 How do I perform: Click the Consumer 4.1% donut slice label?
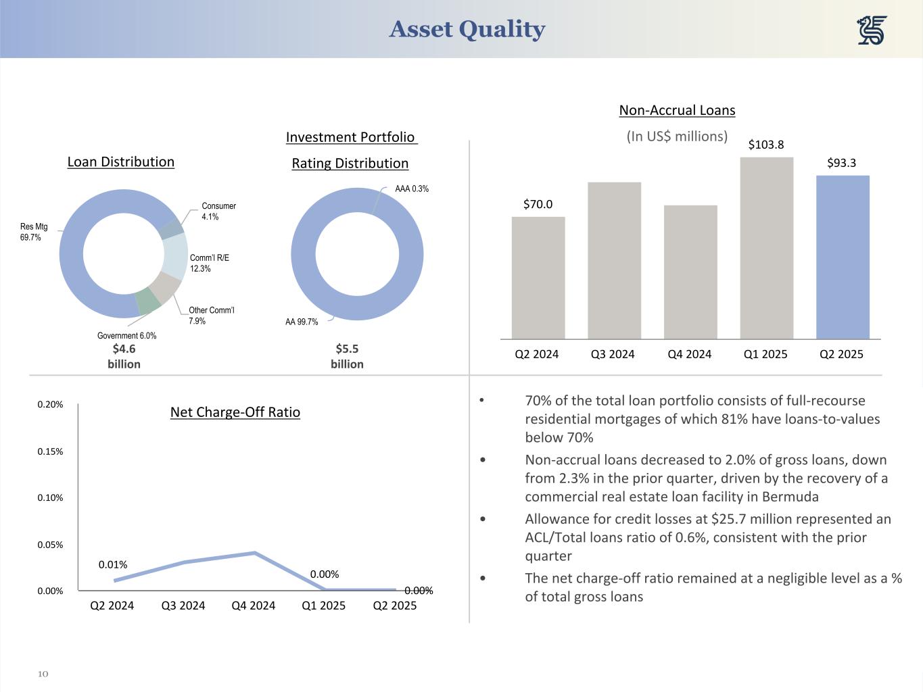click(x=218, y=211)
